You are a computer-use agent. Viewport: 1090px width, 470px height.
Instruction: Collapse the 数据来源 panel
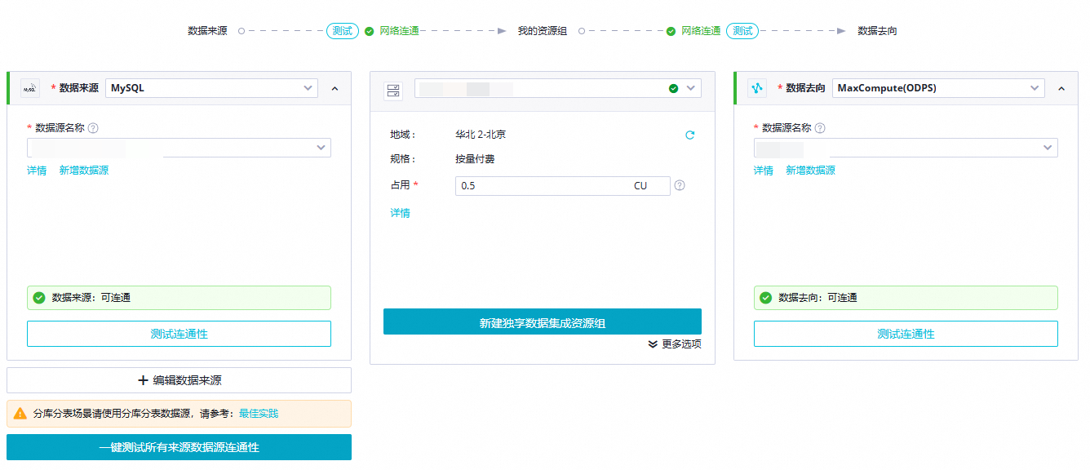point(335,88)
